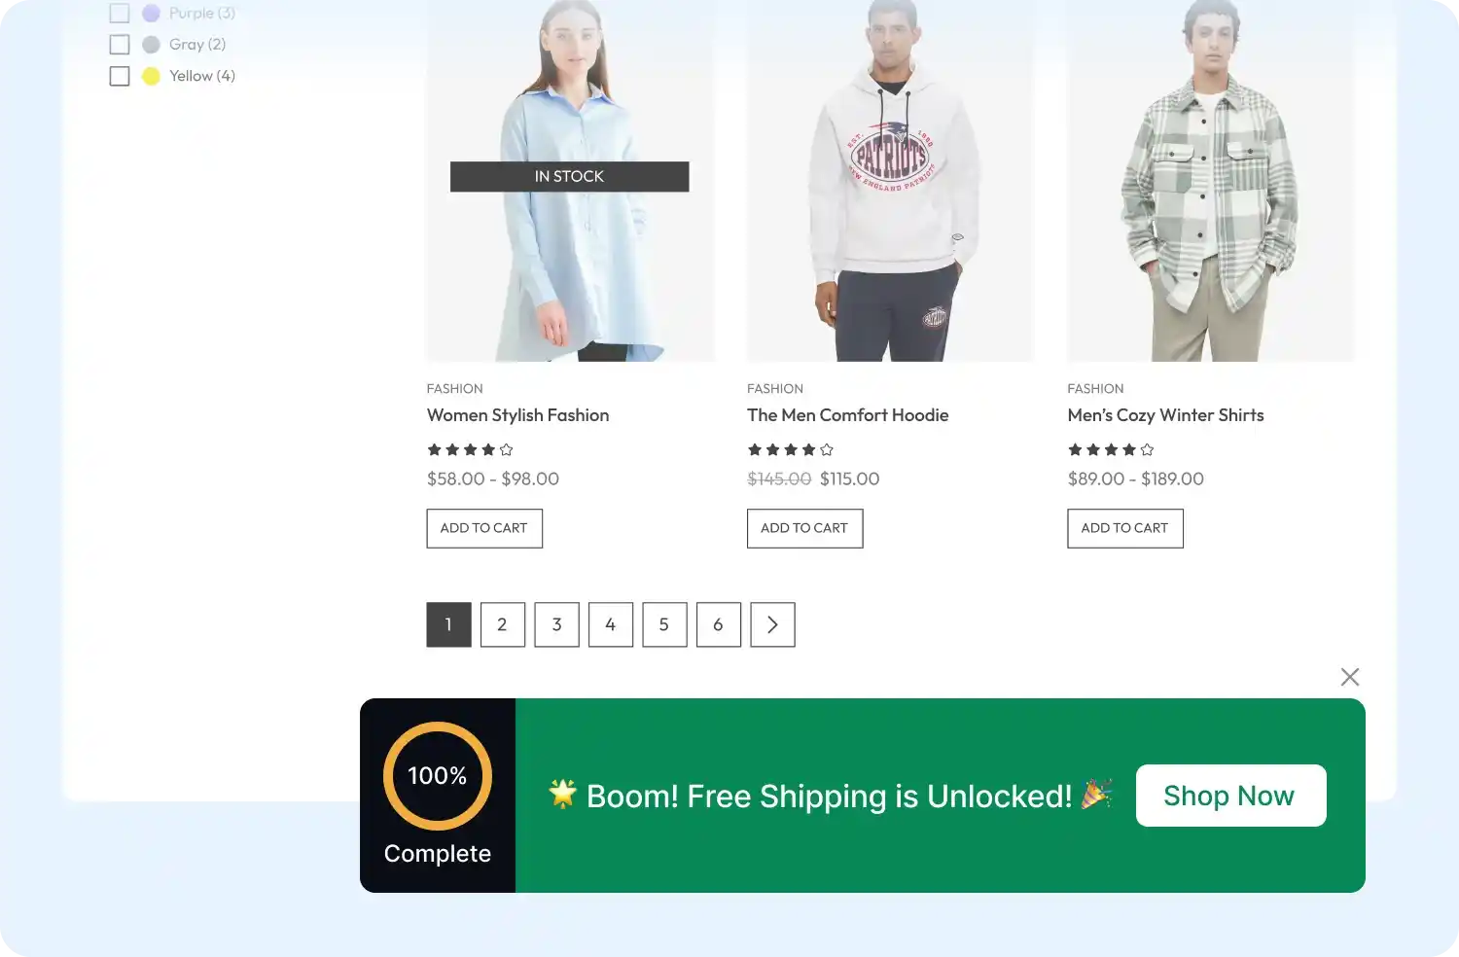Tick the Purple color filter checkbox
The height and width of the screenshot is (957, 1459).
tap(120, 13)
